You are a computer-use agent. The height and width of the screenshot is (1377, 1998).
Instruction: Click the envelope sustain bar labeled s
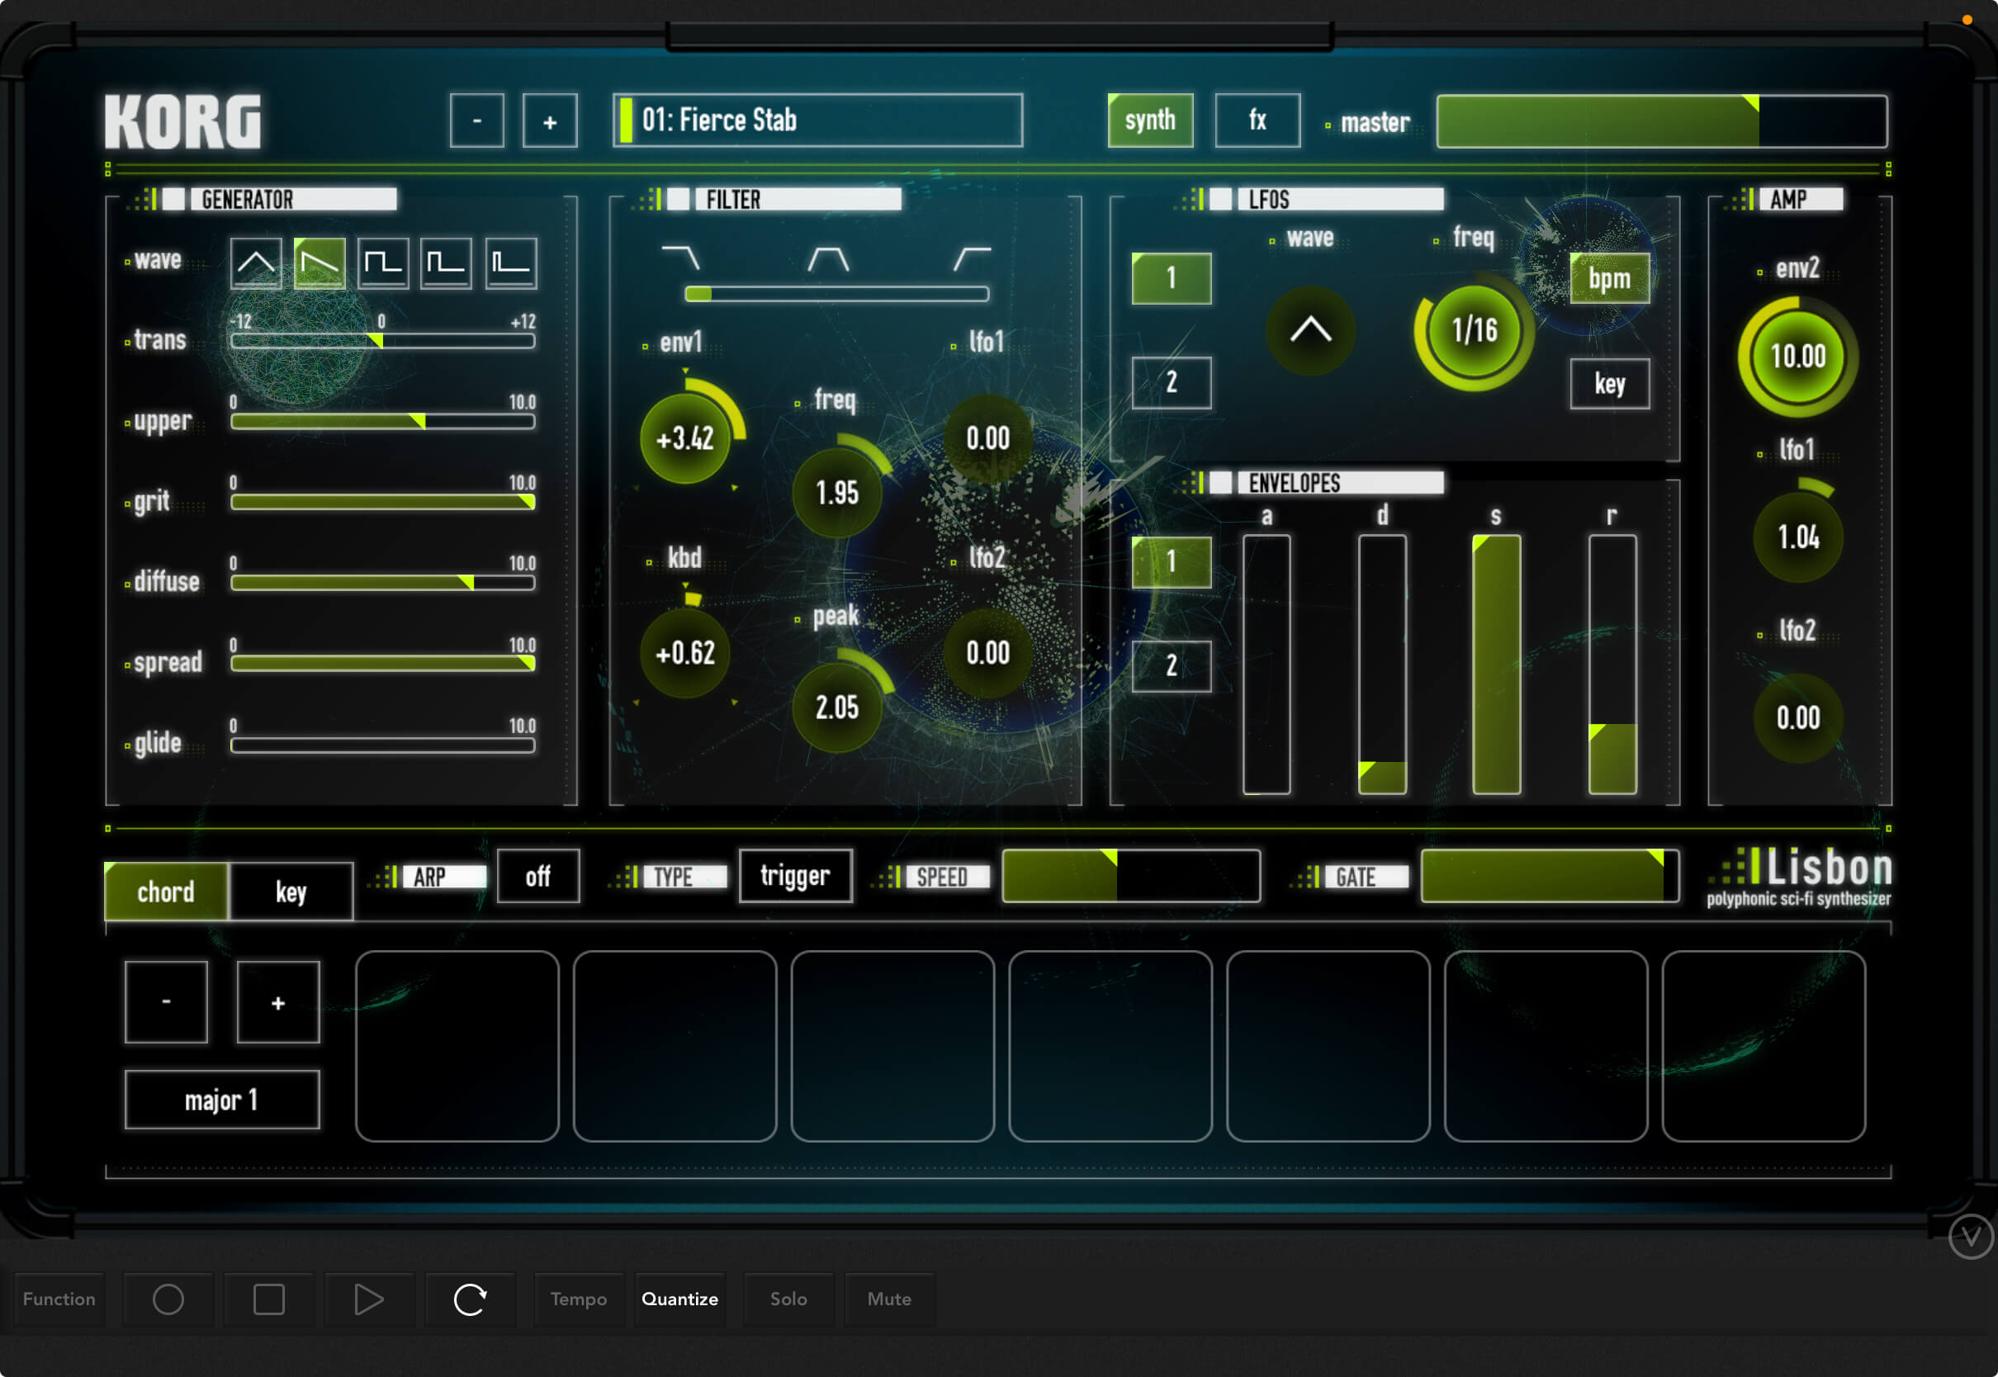coord(1497,665)
